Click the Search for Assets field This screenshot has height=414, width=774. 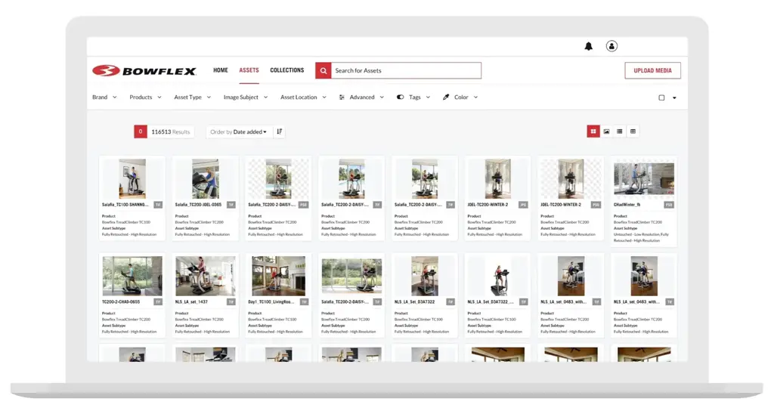coord(406,70)
